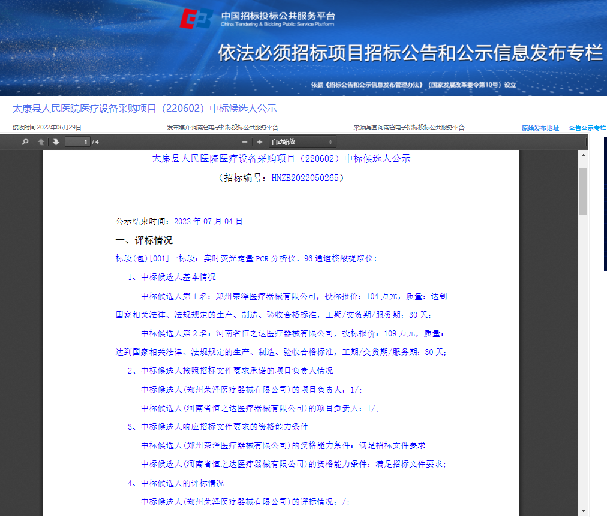The height and width of the screenshot is (518, 607).
Task: Click the 公示结束时间 date line
Action: (179, 221)
